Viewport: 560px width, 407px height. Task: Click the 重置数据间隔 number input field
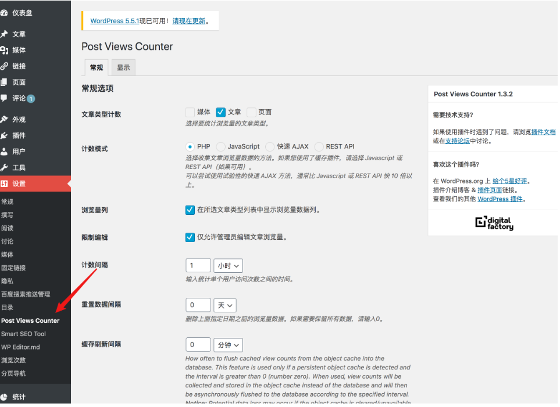(198, 305)
